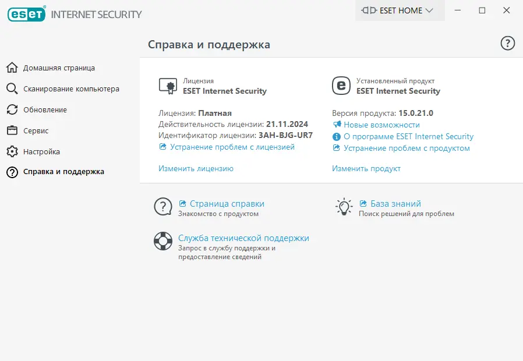The width and height of the screenshot is (523, 361).
Task: Click the speech bubble question icon for Страница справки
Action: [163, 207]
